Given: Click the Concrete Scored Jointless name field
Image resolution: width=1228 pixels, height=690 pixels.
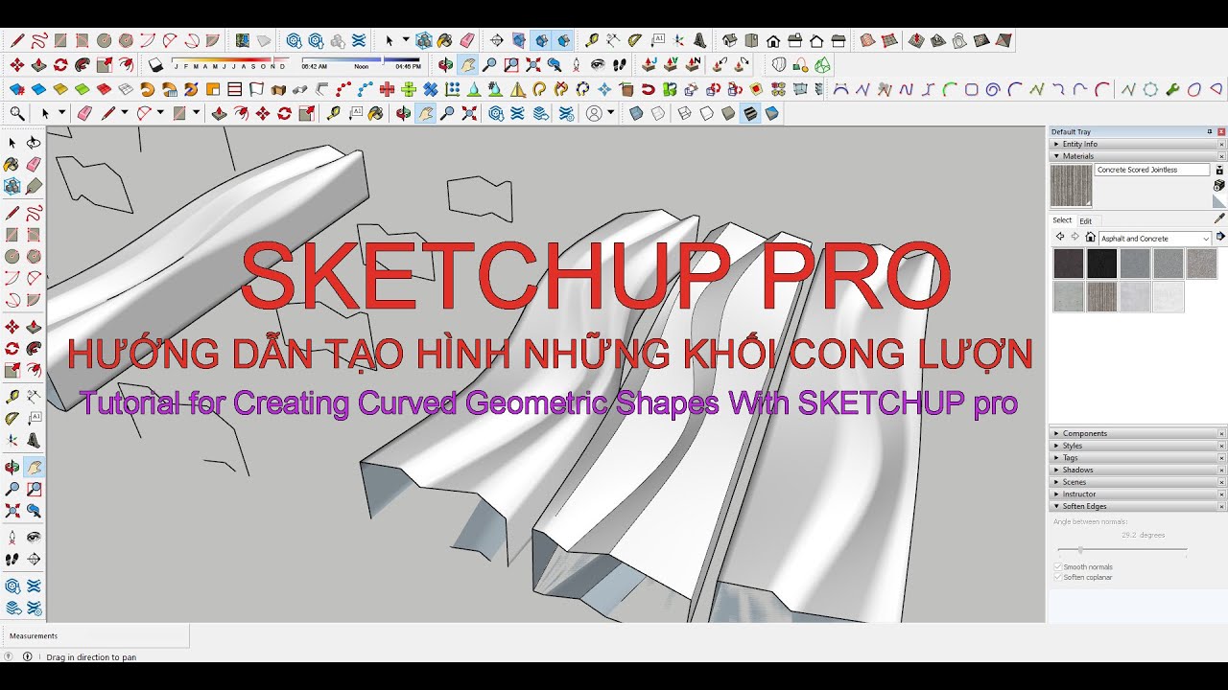Looking at the screenshot, I should click(x=1152, y=170).
